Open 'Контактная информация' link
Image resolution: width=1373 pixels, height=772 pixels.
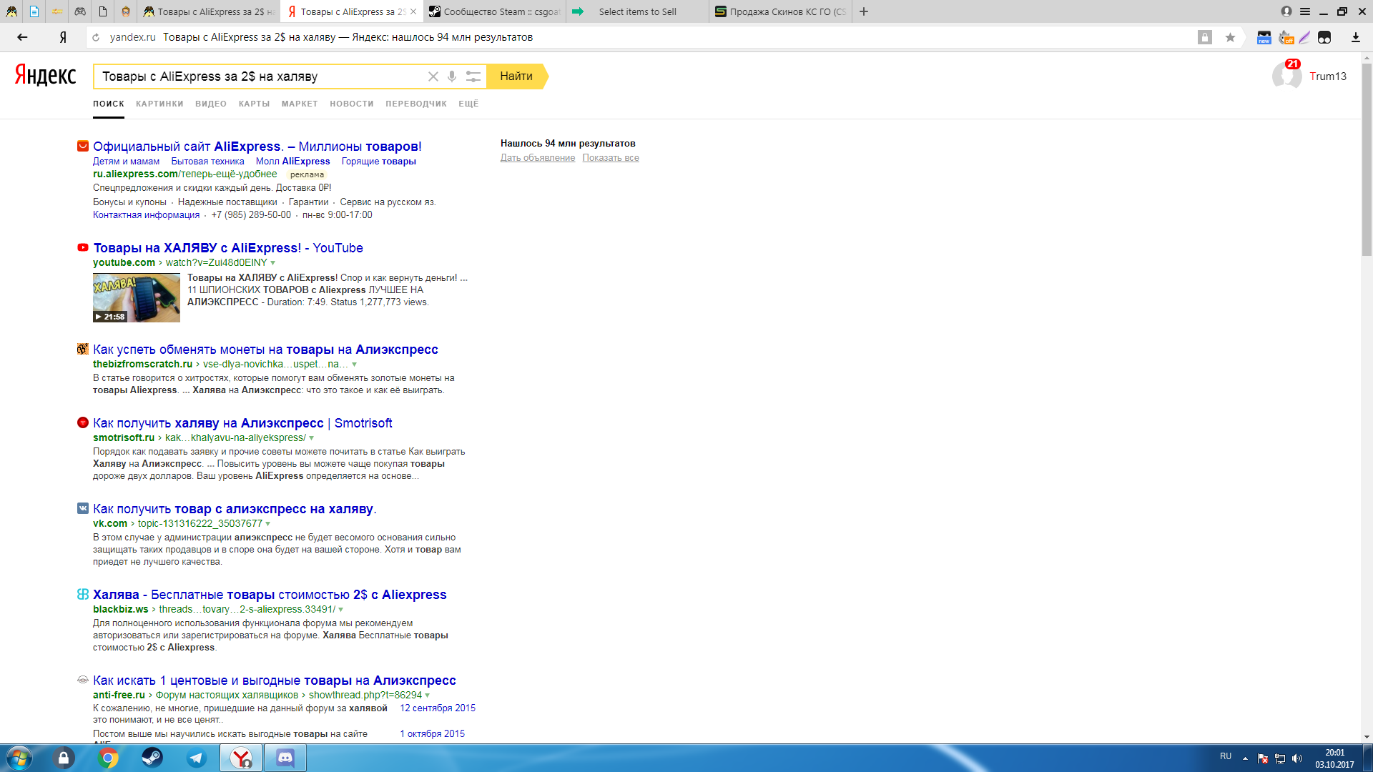[x=146, y=215]
